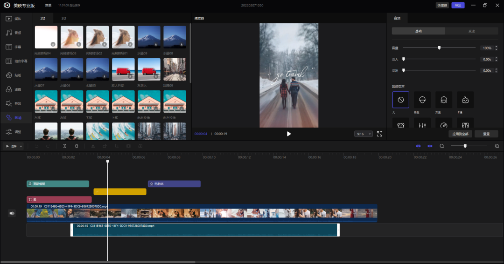Select the red text clip on timeline
Screen dimensions: 504x264
(x=59, y=200)
